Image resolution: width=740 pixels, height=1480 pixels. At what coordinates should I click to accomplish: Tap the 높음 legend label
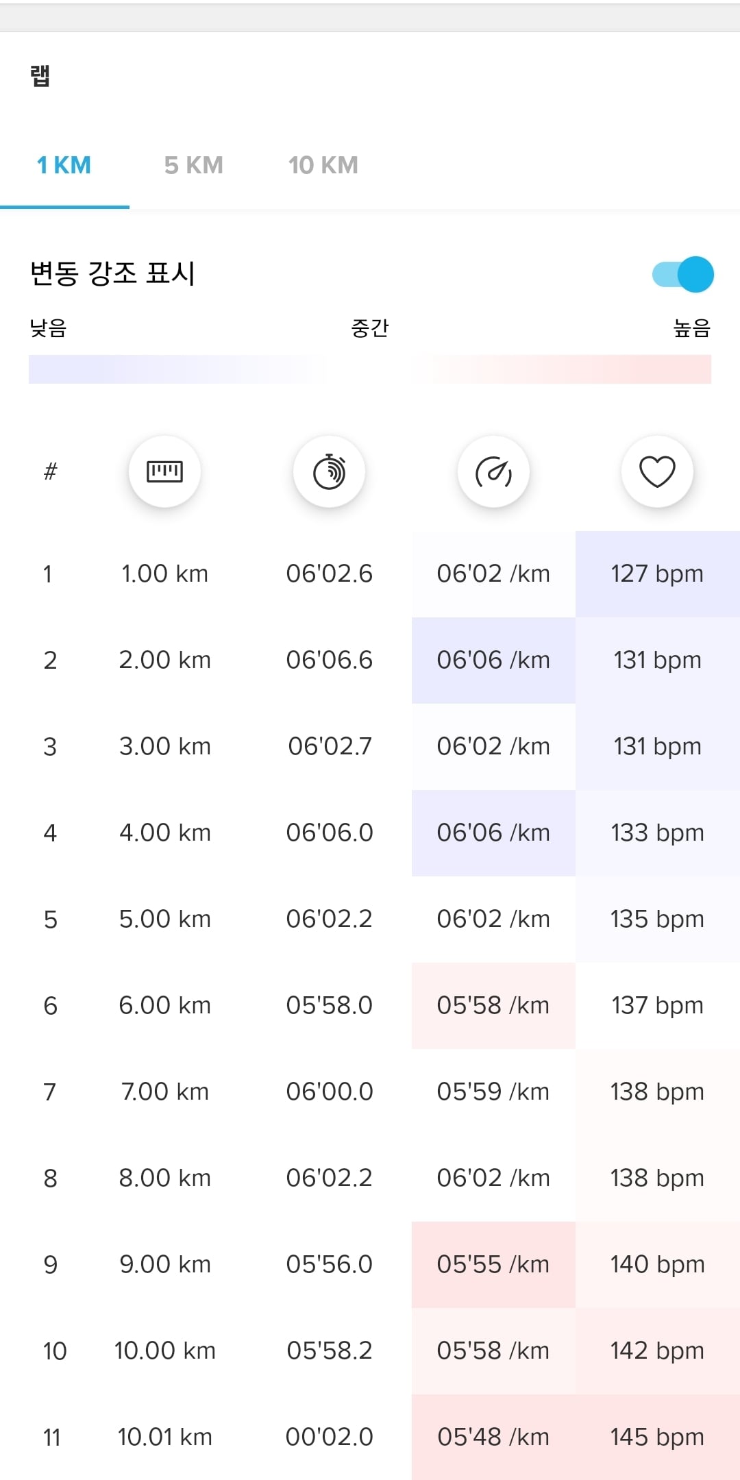tap(692, 328)
